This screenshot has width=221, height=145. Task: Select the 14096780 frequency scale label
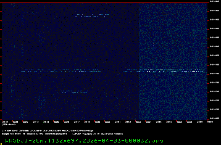click(214, 73)
